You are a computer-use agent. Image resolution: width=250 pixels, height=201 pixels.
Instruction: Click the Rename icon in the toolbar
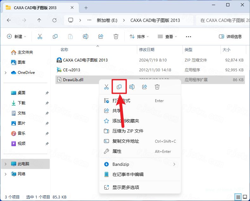pos(86,36)
